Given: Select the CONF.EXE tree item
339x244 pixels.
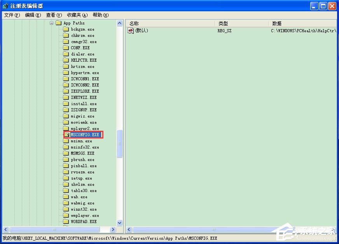Looking at the screenshot, I should click(80, 48).
